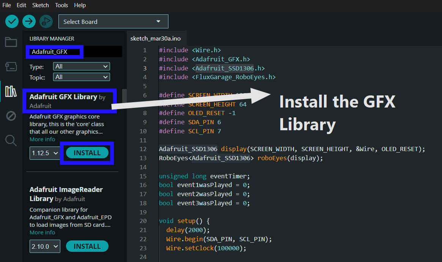Image resolution: width=442 pixels, height=262 pixels.
Task: Open the Sketch menu
Action: [x=40, y=5]
